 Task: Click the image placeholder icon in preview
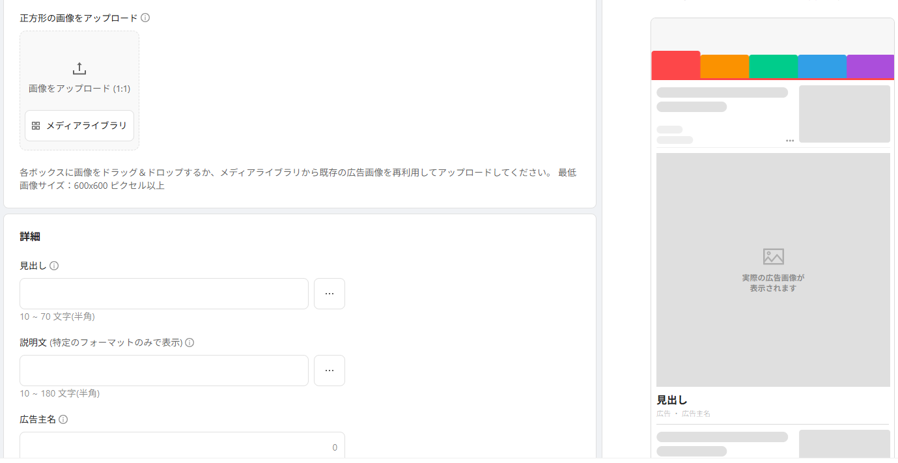pos(774,257)
